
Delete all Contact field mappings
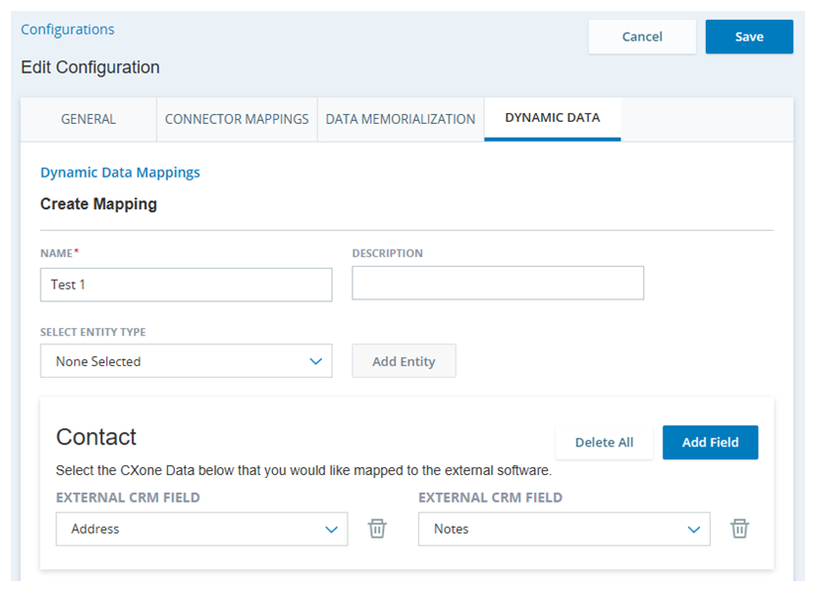(604, 442)
